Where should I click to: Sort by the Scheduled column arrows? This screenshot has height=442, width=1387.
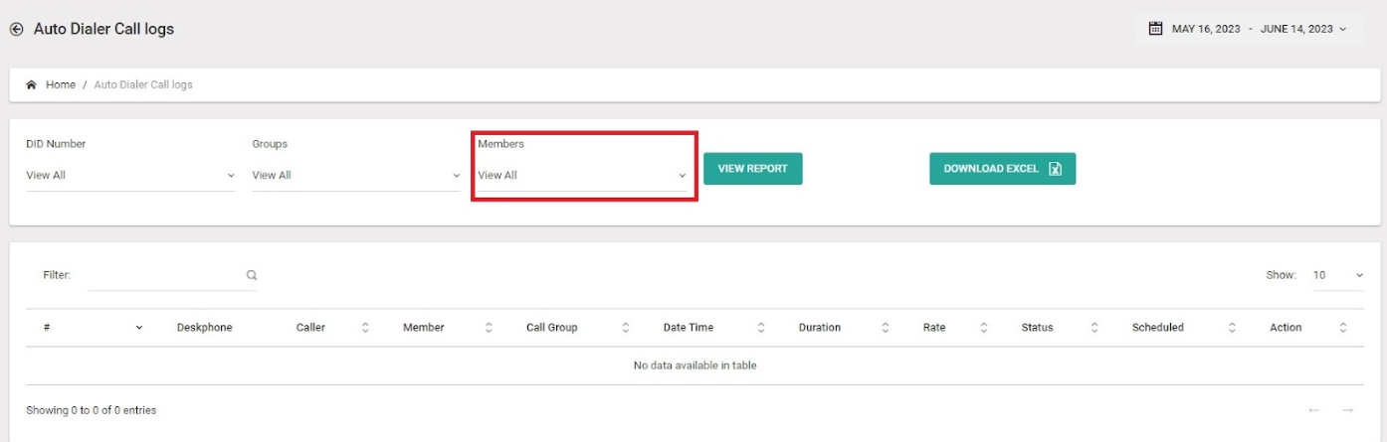(x=1232, y=328)
